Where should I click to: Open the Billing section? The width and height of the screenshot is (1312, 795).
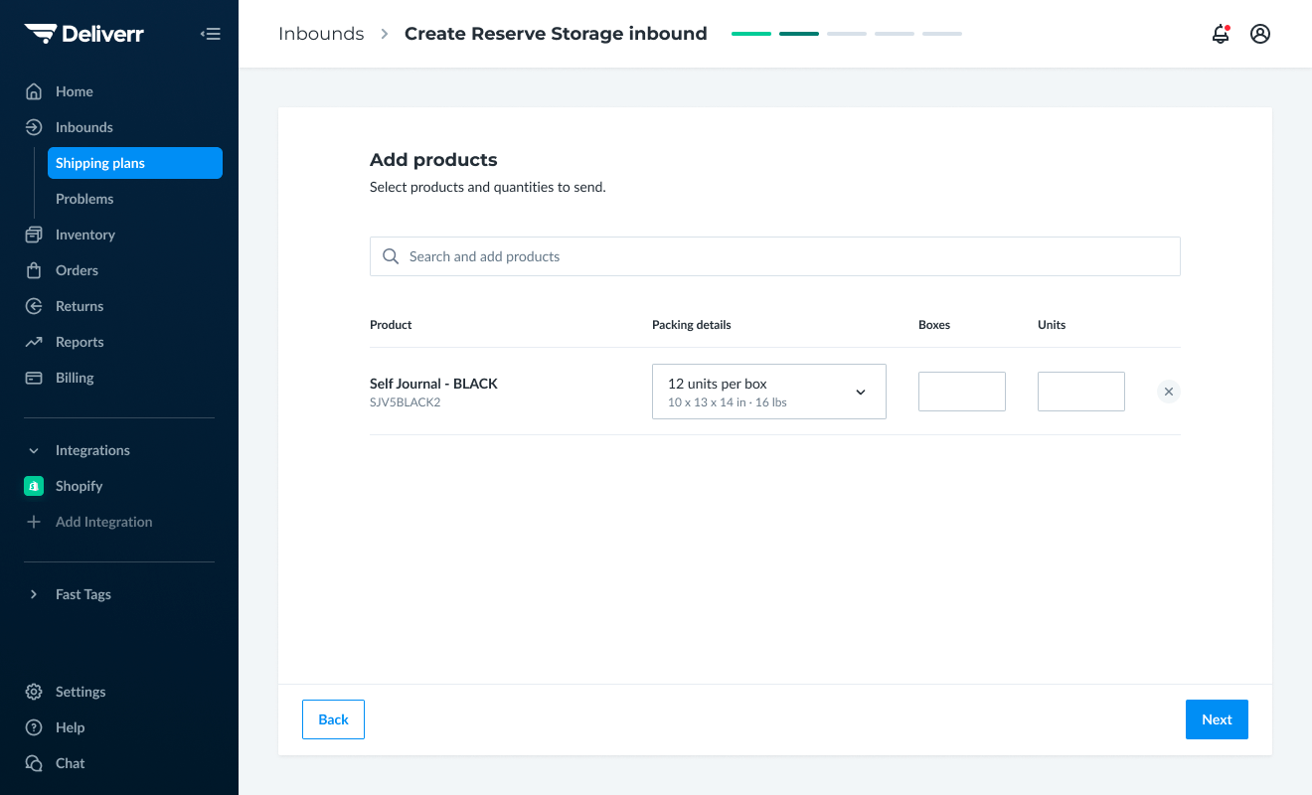(x=73, y=378)
